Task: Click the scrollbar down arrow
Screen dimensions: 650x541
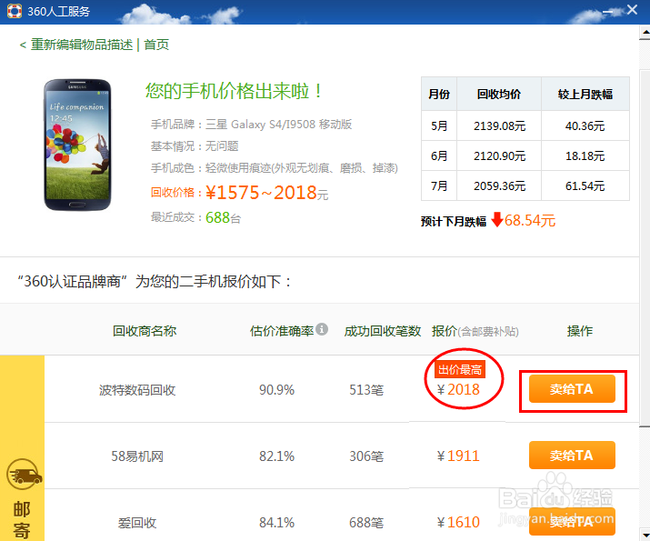Action: [645, 536]
